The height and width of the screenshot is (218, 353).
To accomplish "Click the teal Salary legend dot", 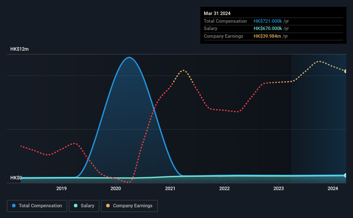I will [x=76, y=206].
